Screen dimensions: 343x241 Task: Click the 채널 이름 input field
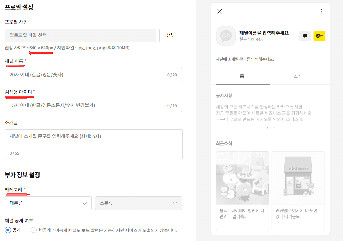[x=93, y=75]
